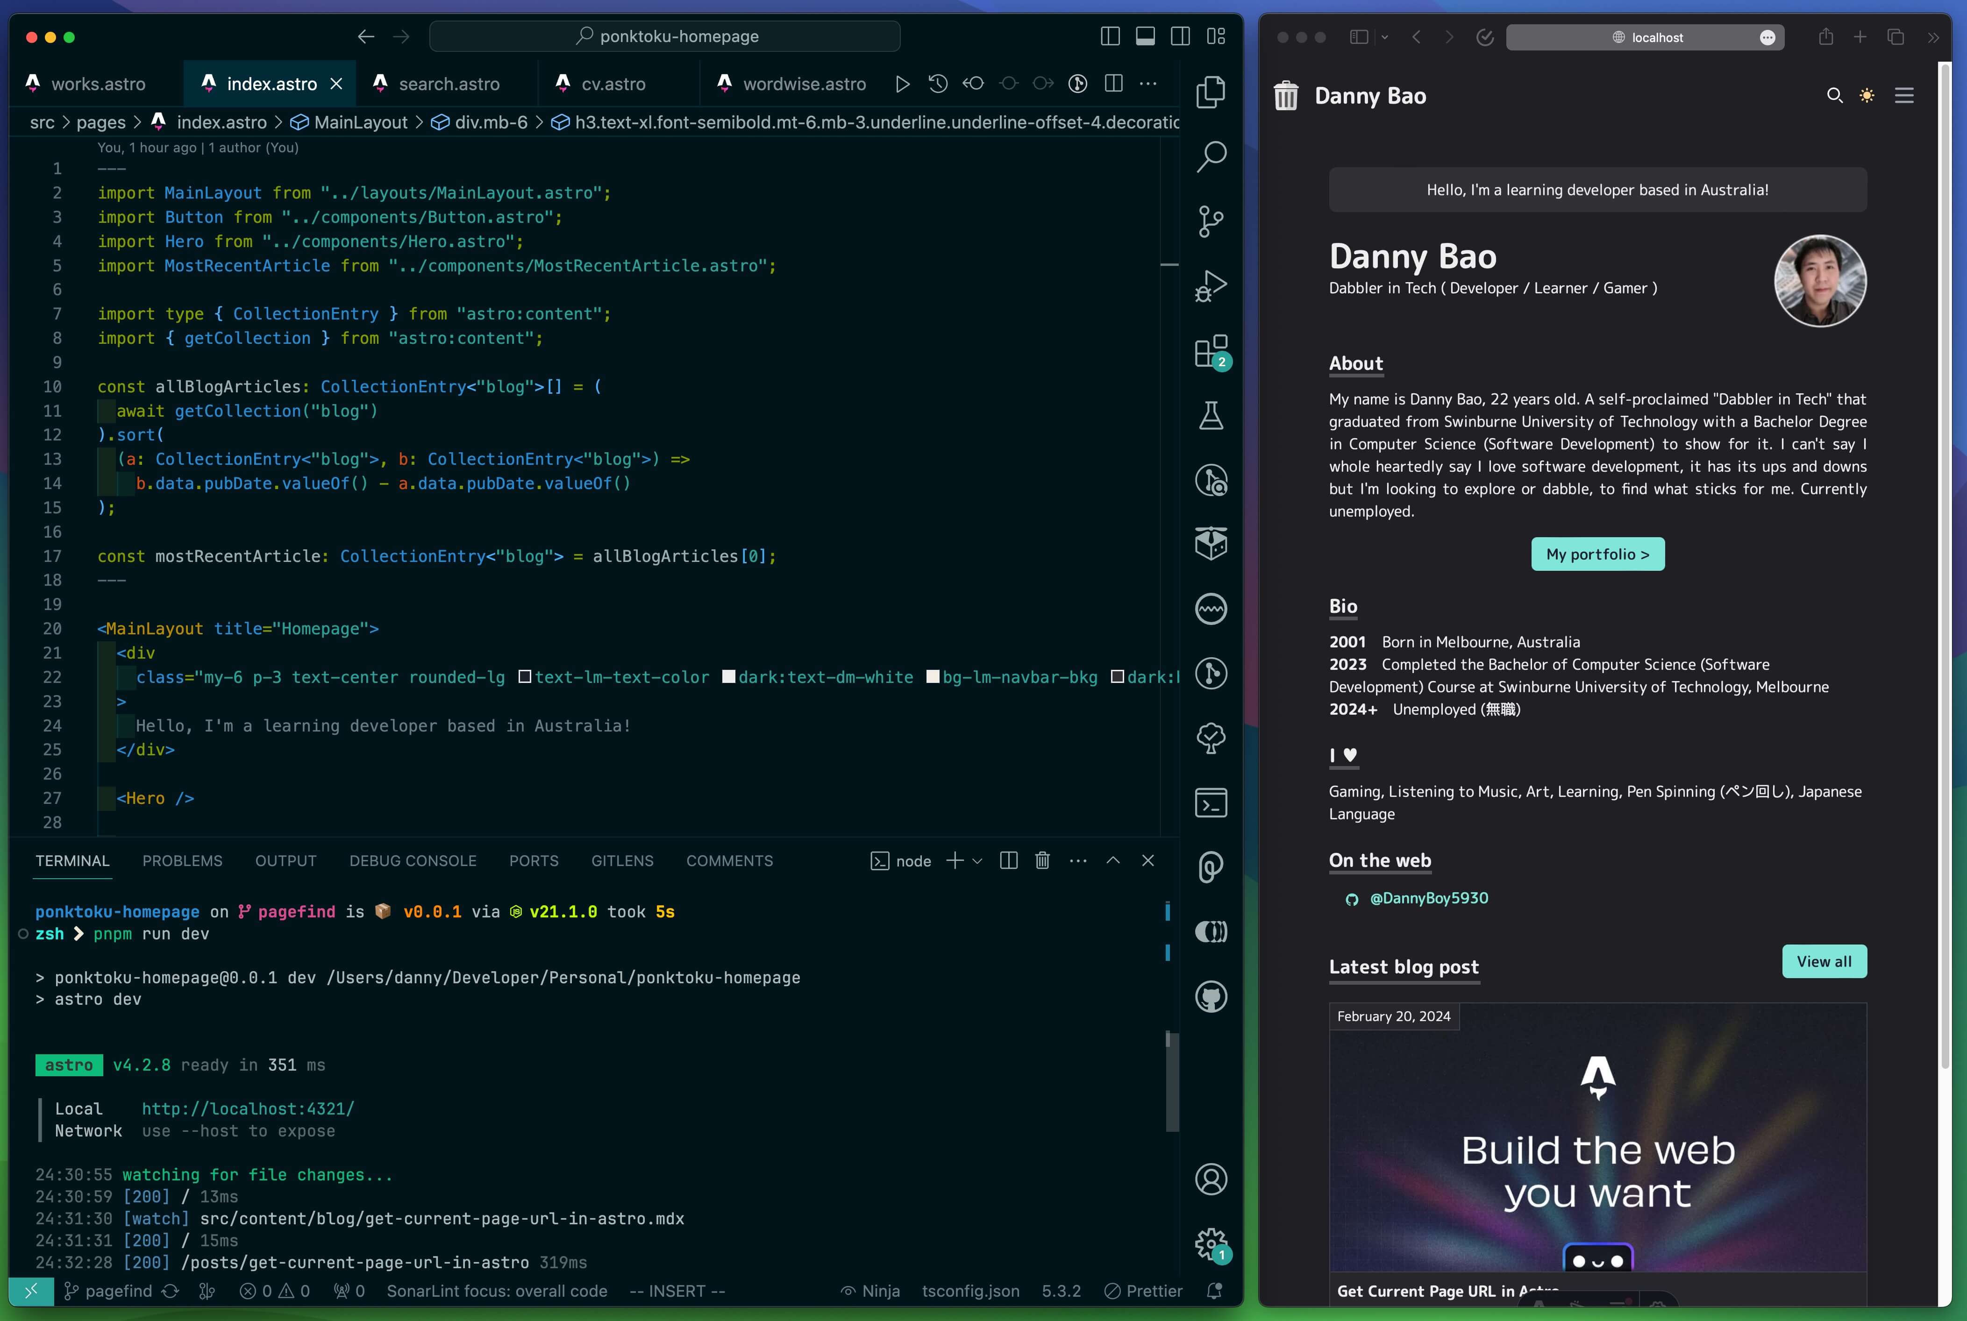
Task: Open the Customize Layout control in VS Code
Action: [x=1216, y=36]
